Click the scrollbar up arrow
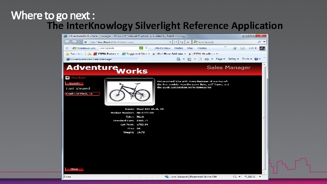Viewport: 327px width, 184px height. click(x=264, y=65)
